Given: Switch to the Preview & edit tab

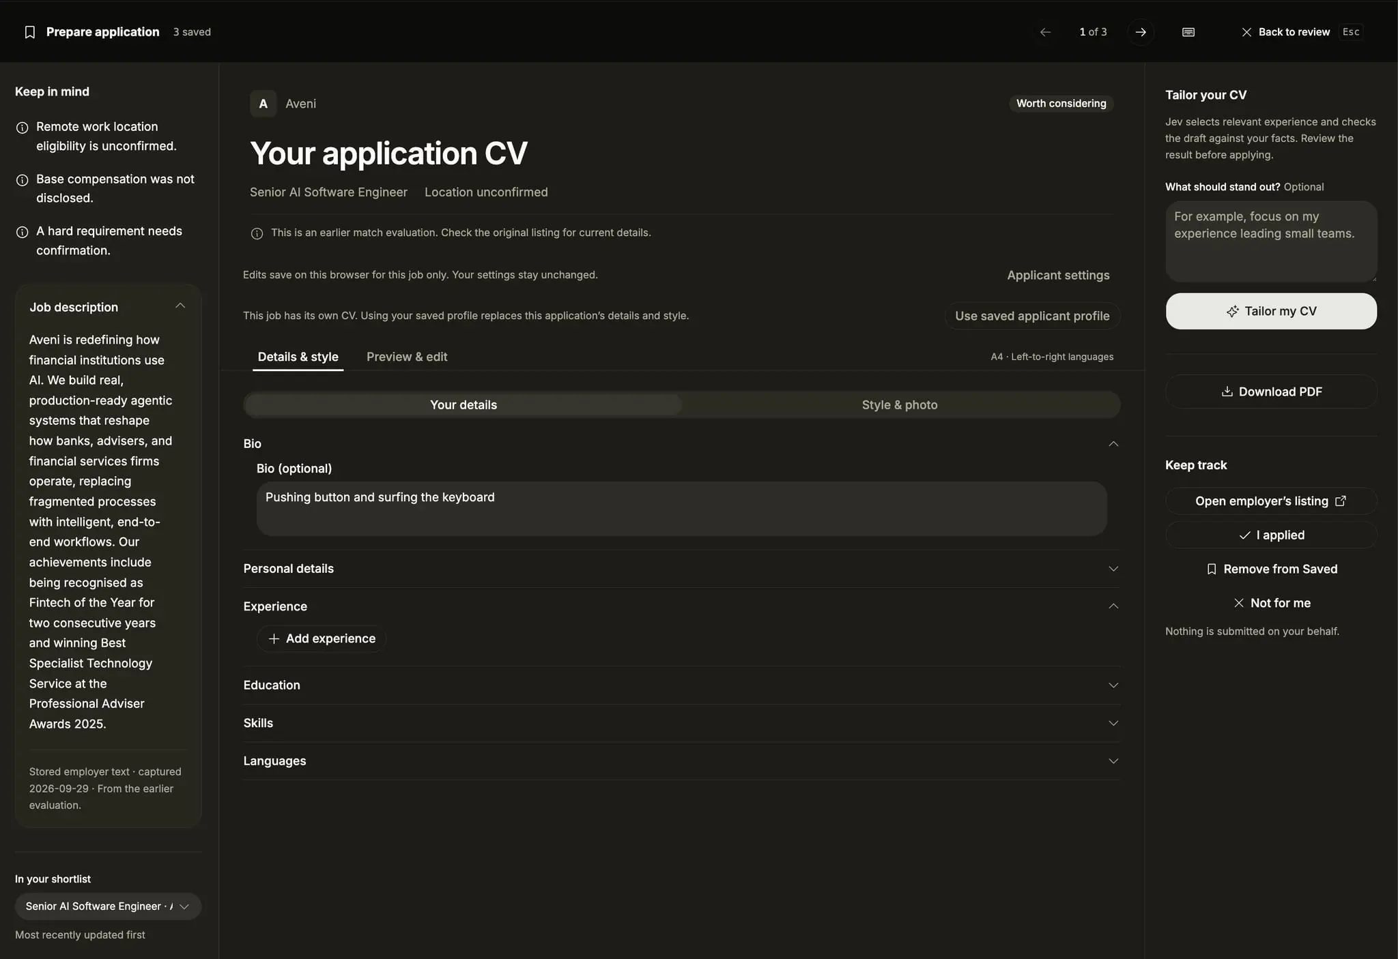Looking at the screenshot, I should [407, 357].
